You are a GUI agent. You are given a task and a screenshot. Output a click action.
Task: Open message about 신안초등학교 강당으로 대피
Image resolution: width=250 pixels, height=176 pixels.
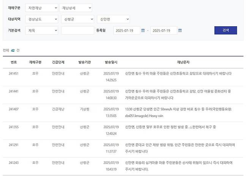(x=178, y=74)
